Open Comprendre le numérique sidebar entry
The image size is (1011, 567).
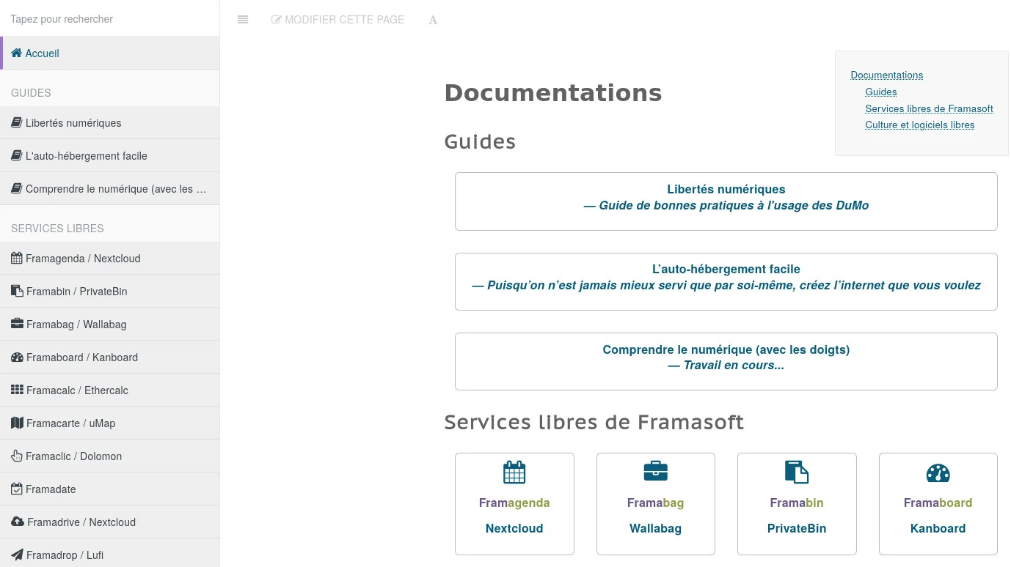[x=110, y=189]
